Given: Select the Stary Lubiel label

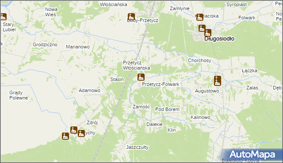Looking at the screenshot, I should point(9,27).
